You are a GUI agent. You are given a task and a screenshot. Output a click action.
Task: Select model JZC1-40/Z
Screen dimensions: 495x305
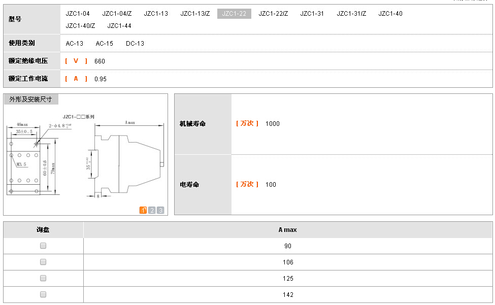80,26
